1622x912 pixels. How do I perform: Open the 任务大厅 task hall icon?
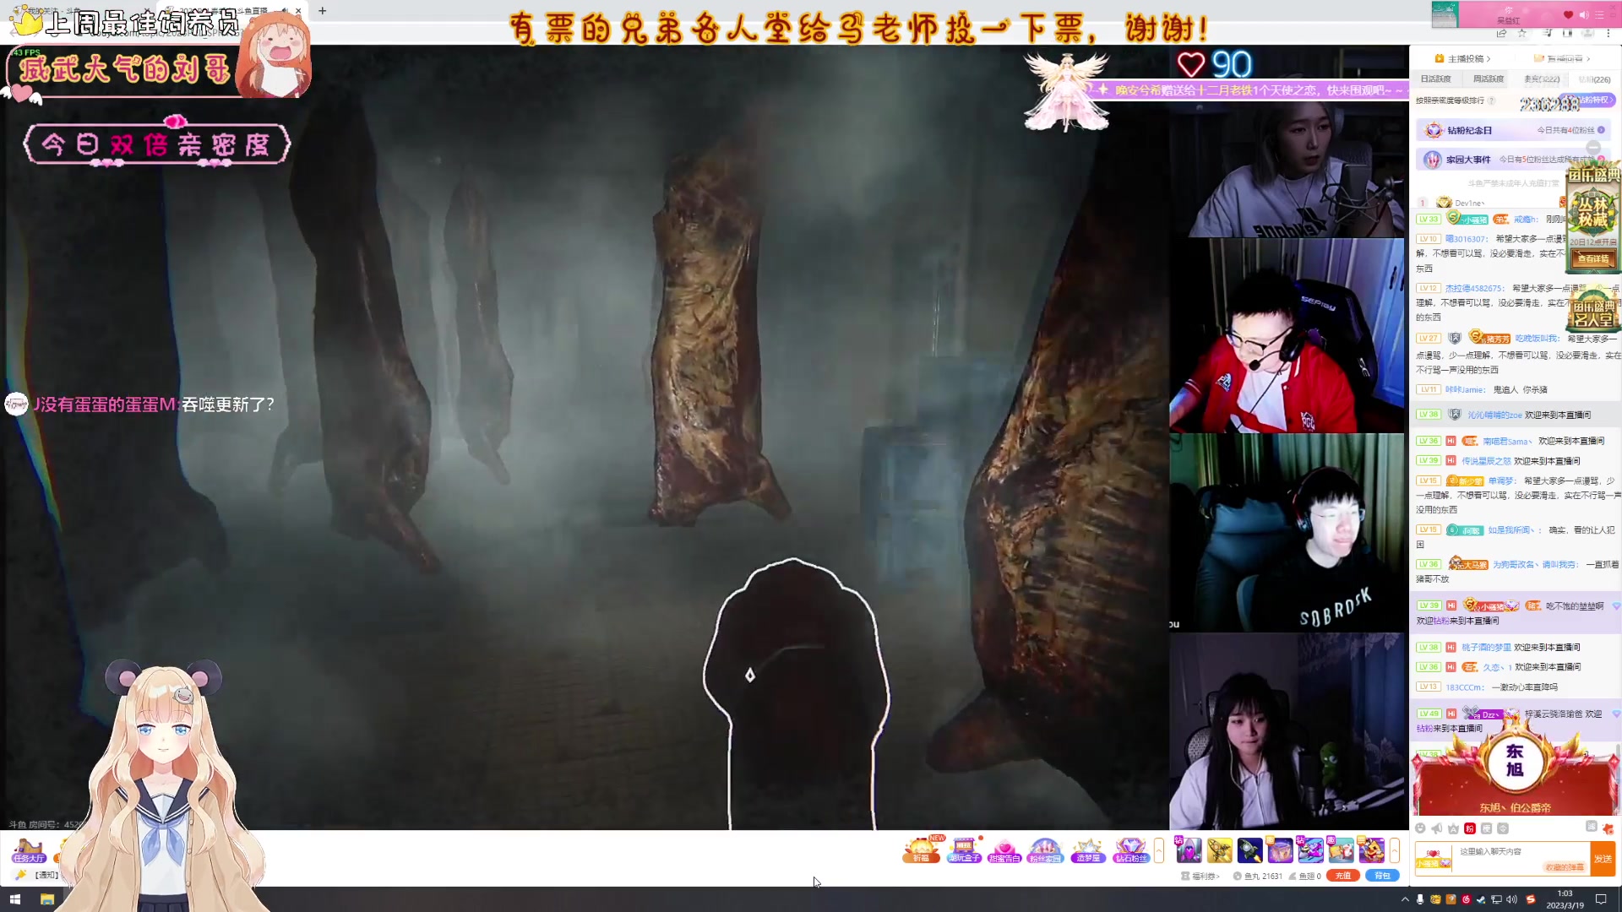(x=29, y=850)
